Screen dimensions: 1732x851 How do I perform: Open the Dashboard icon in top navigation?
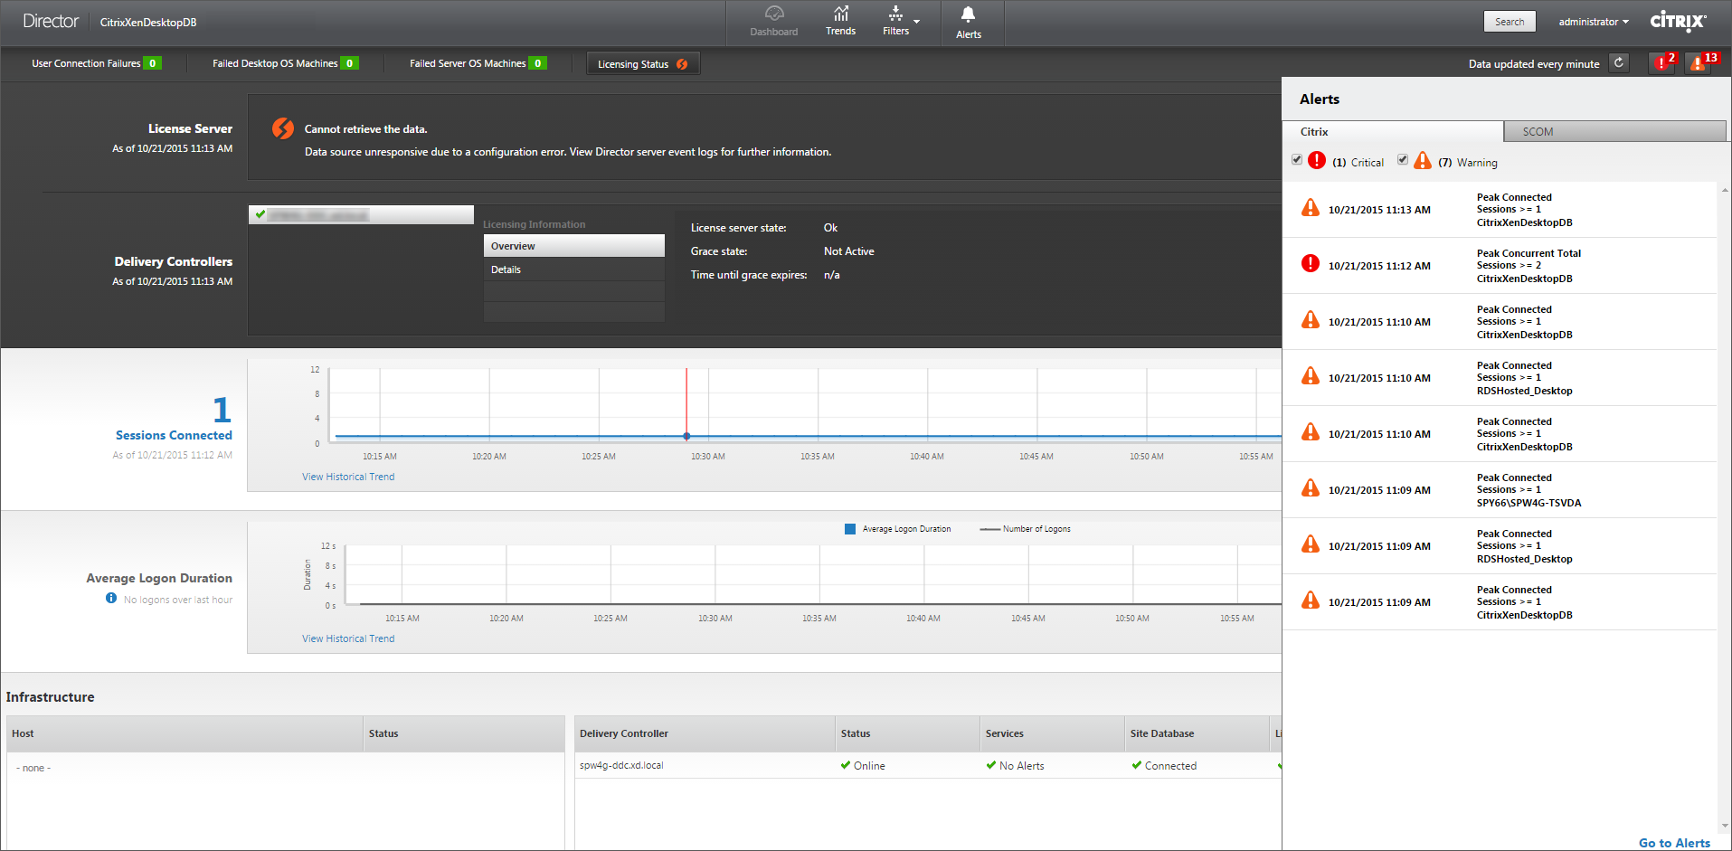coord(773,14)
